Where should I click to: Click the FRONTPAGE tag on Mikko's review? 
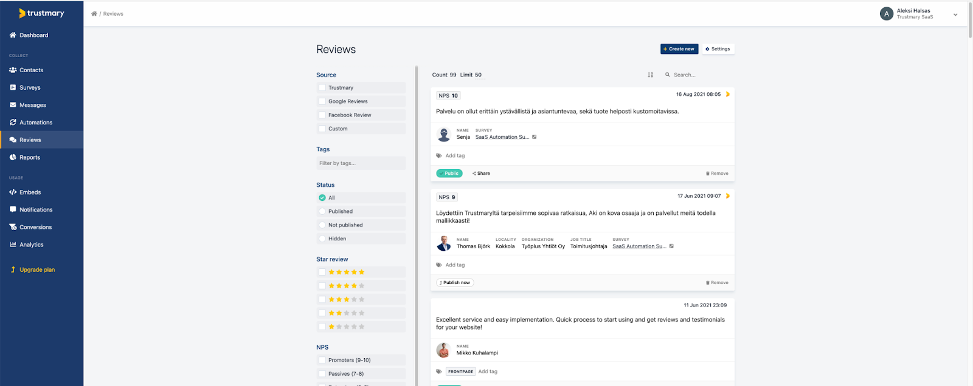coord(460,371)
